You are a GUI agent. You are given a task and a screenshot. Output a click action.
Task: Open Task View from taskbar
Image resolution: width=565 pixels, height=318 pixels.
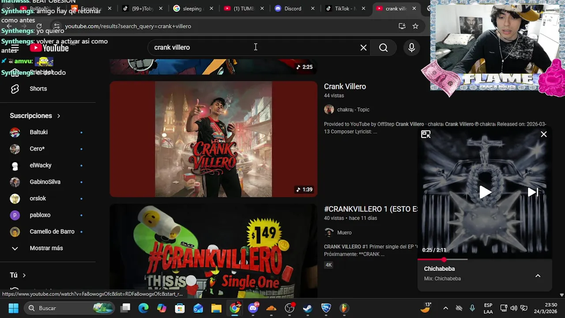126,308
